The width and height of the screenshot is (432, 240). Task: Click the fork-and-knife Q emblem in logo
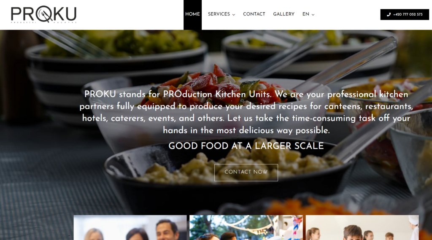(44, 14)
